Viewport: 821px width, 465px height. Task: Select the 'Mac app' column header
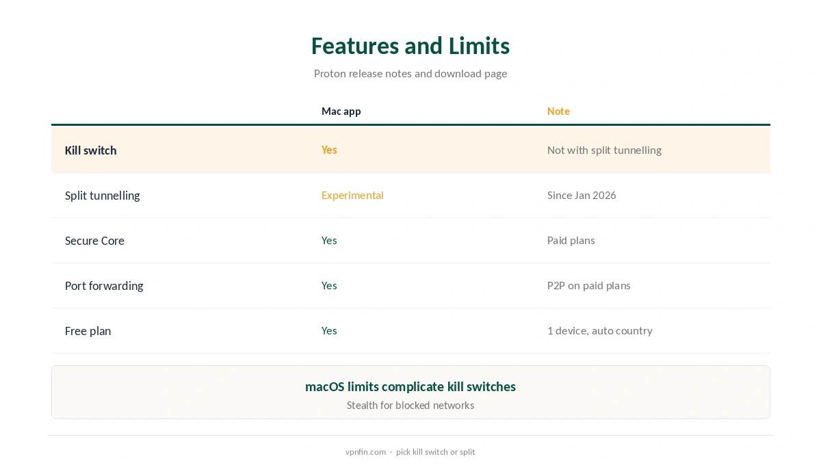pyautogui.click(x=341, y=111)
